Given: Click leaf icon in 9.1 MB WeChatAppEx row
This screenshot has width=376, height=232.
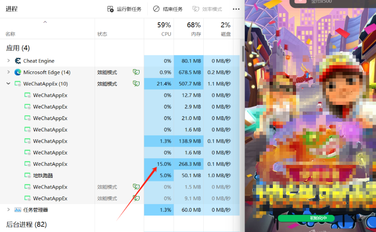Looking at the screenshot, I should tap(136, 198).
